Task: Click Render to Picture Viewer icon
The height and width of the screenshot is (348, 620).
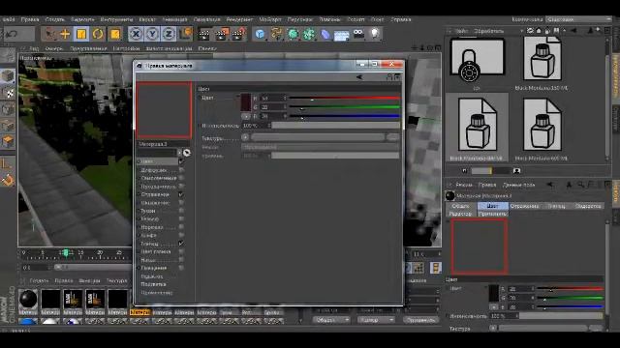Action: point(222,35)
